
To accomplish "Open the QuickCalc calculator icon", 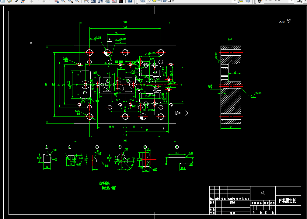I will click(x=121, y=1).
